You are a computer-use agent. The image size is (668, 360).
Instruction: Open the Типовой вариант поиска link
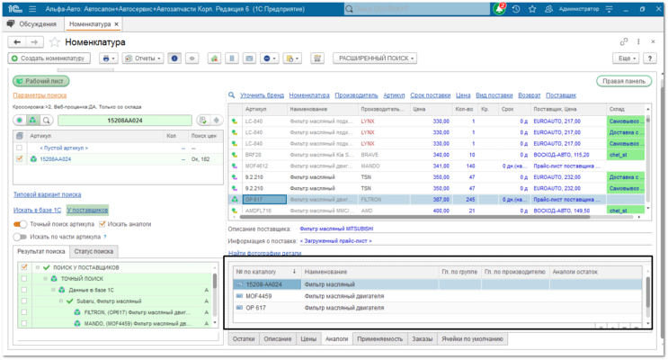[x=47, y=194]
